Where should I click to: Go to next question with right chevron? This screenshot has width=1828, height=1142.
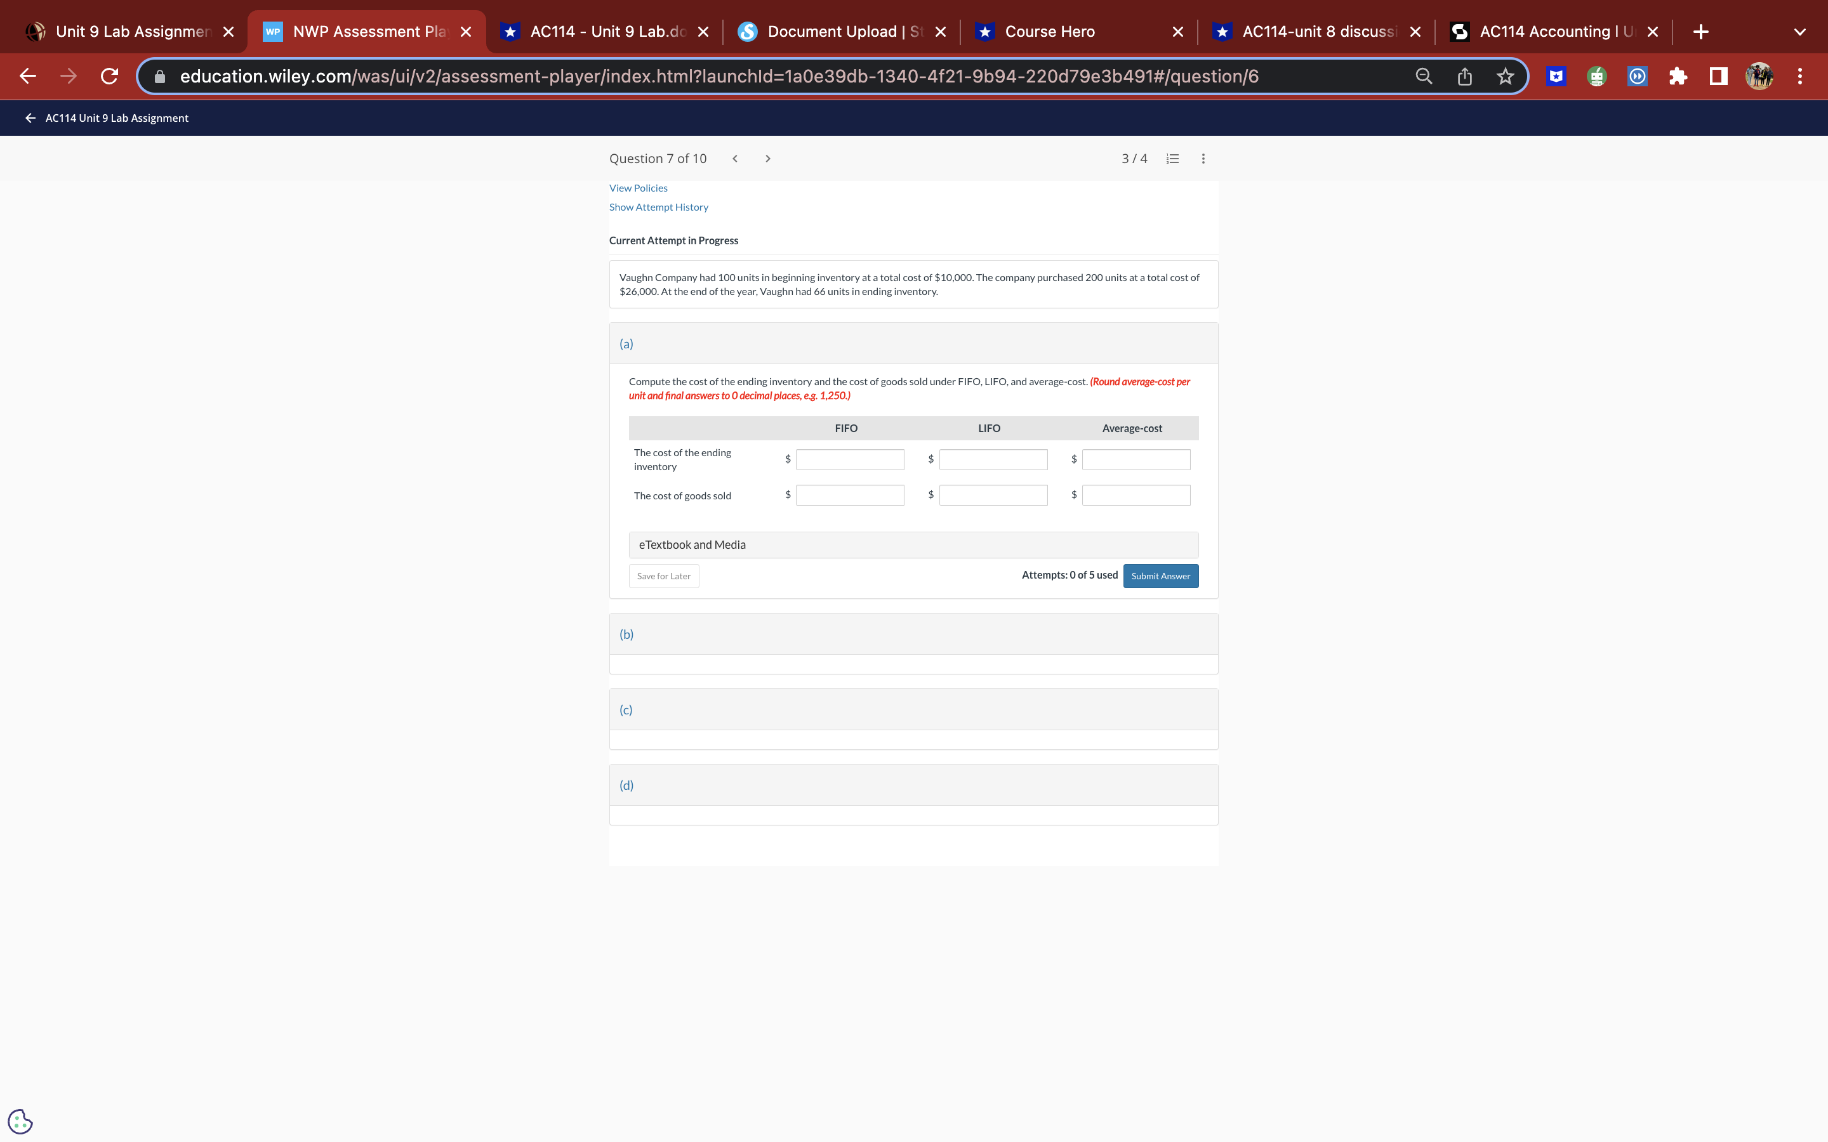point(767,159)
